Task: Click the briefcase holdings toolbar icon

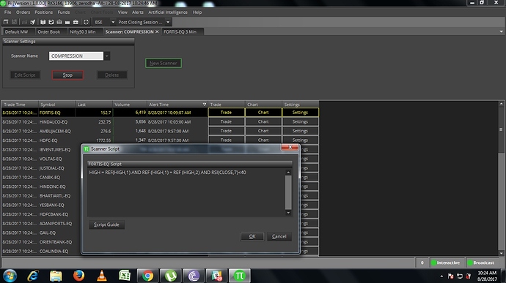Action: click(76, 22)
